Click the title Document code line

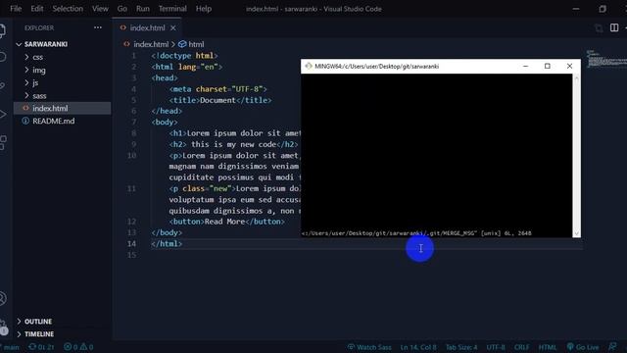pyautogui.click(x=219, y=100)
